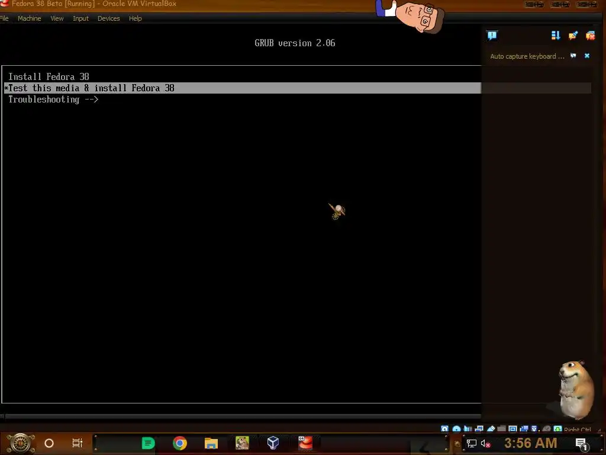Image resolution: width=606 pixels, height=455 pixels.
Task: Click the 'Right Ctrl' host key label
Action: [x=578, y=429]
